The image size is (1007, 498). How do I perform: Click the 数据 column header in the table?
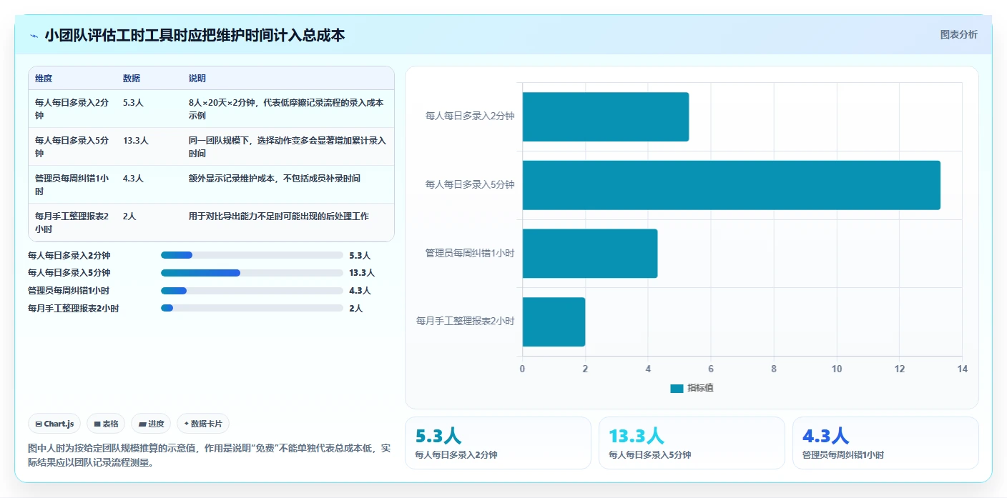pos(132,79)
